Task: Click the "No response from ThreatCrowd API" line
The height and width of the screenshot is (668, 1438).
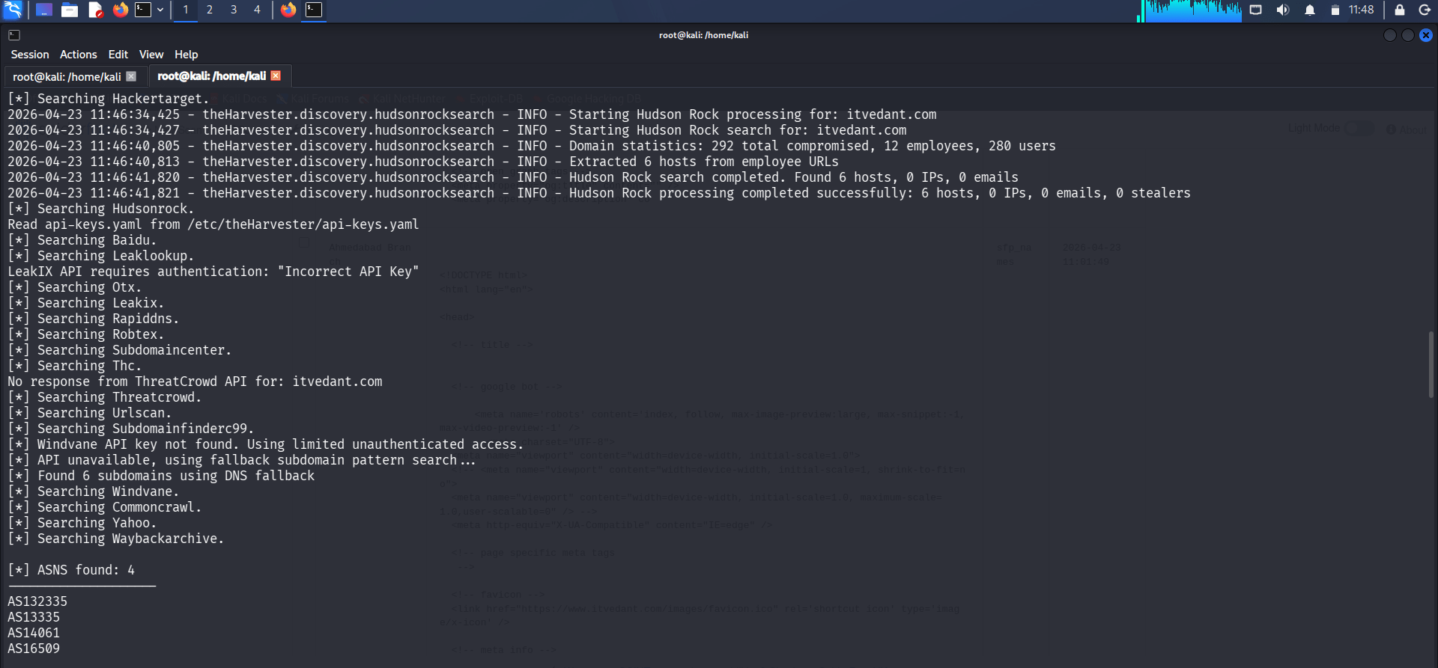Action: click(195, 382)
